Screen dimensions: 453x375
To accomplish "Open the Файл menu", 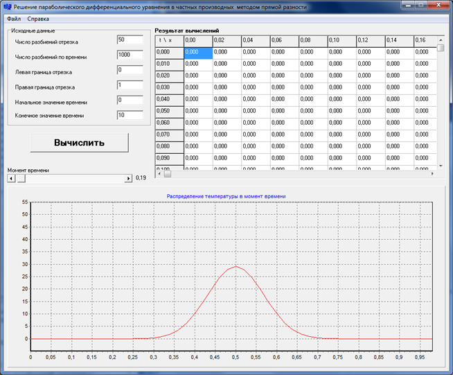I will (x=14, y=19).
